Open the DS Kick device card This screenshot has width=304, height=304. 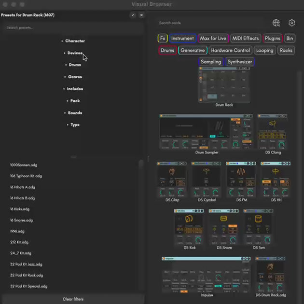tap(189, 230)
